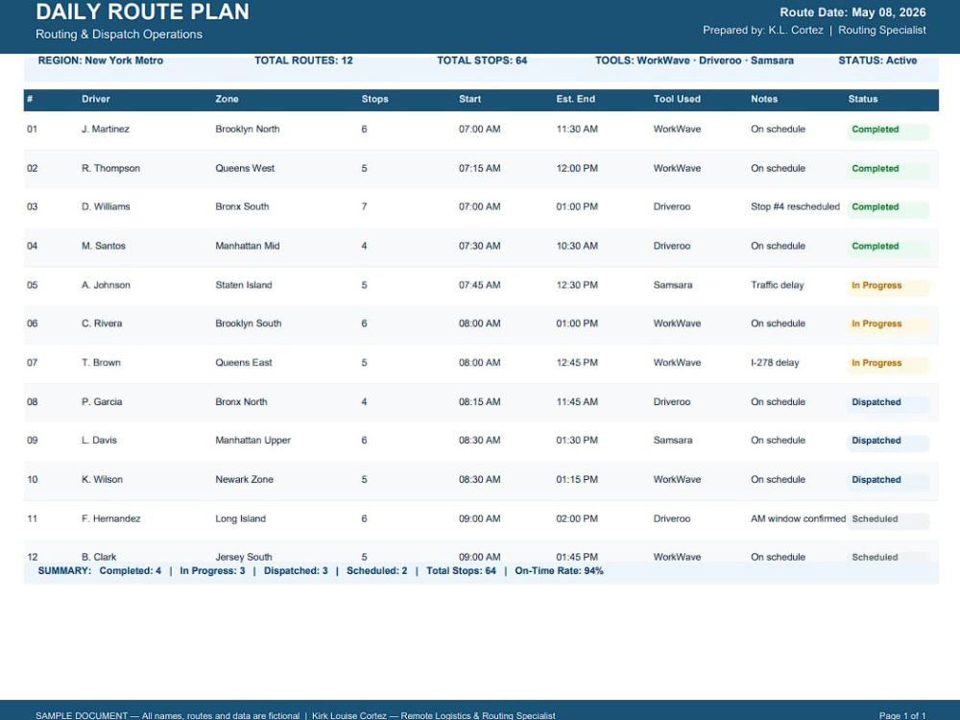960x720 pixels.
Task: Select driver J. Martinez
Action: click(106, 130)
